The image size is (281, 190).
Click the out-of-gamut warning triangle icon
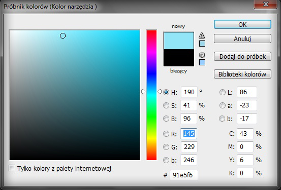[202, 35]
